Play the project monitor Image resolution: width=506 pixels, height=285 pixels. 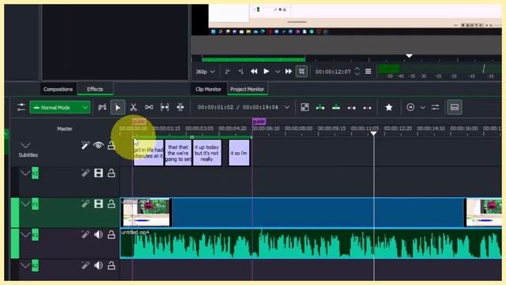click(266, 71)
